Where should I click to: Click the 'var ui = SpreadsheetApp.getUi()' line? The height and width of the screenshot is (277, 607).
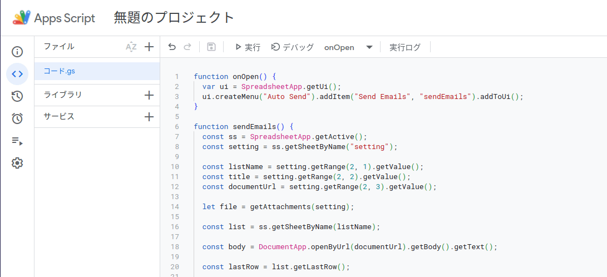[272, 86]
